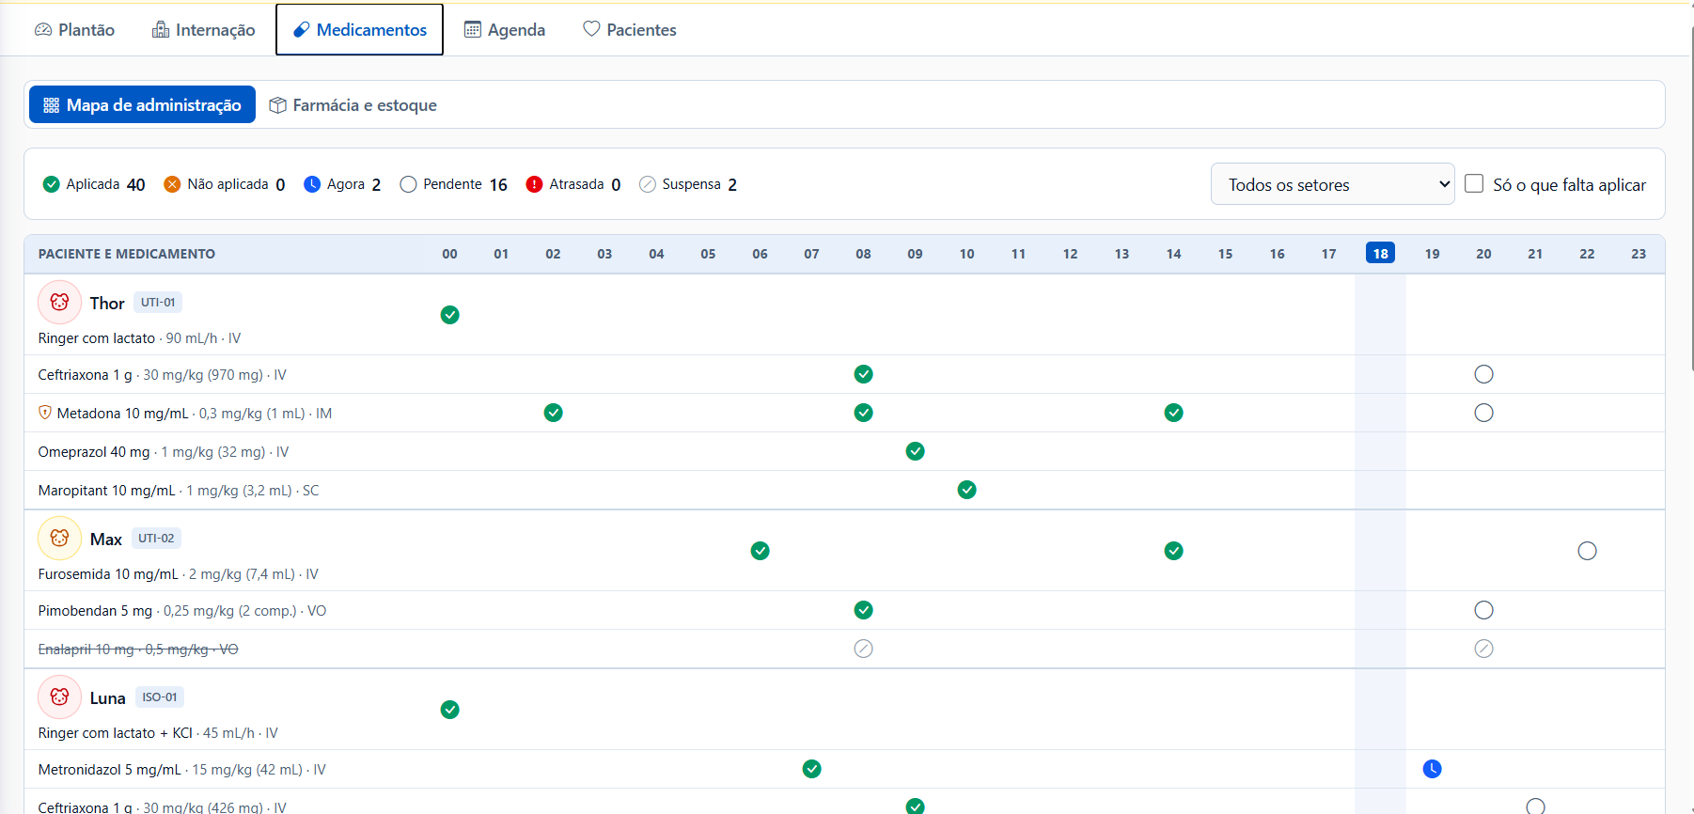The height and width of the screenshot is (814, 1694).
Task: Open Maropitant applied dose at 10h
Action: (x=967, y=490)
